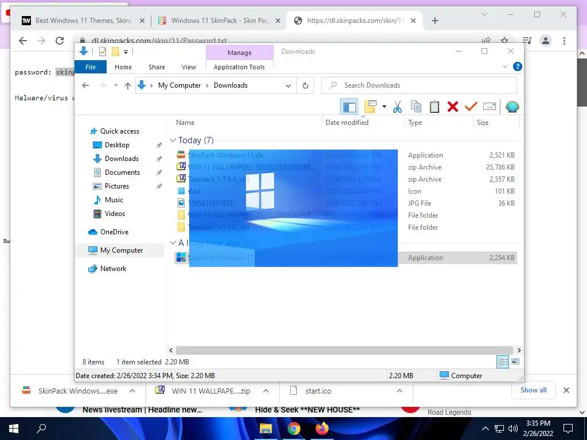
Task: Open options for start.ico download
Action: point(400,391)
